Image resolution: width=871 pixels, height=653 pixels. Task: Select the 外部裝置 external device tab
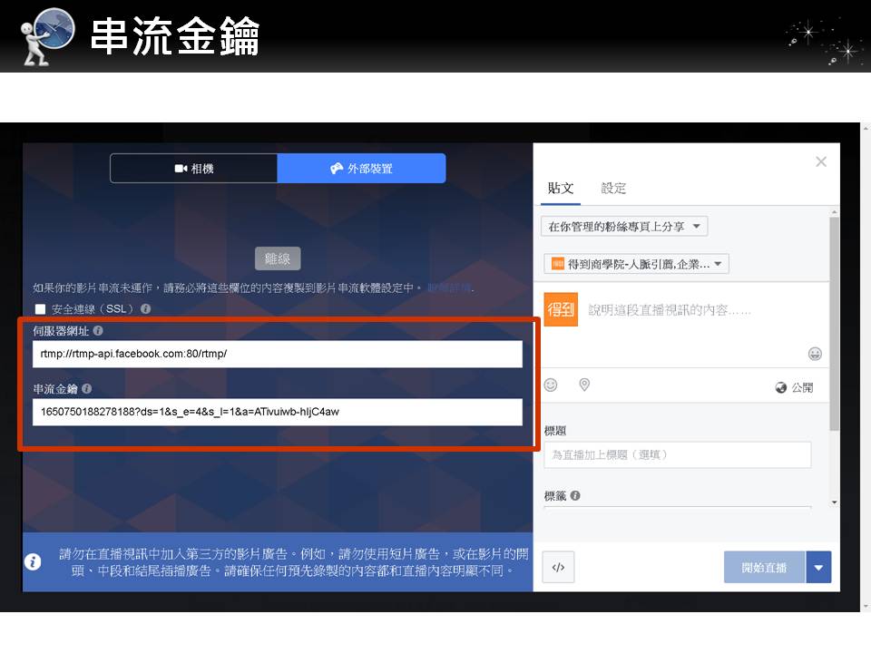361,169
